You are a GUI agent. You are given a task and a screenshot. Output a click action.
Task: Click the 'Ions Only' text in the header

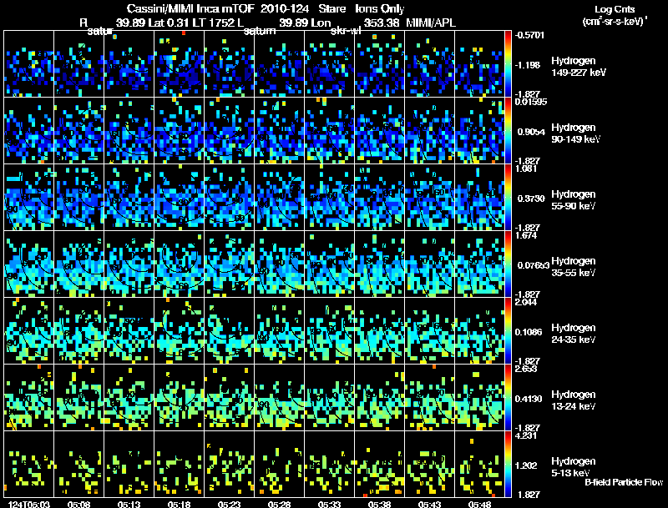pos(380,9)
